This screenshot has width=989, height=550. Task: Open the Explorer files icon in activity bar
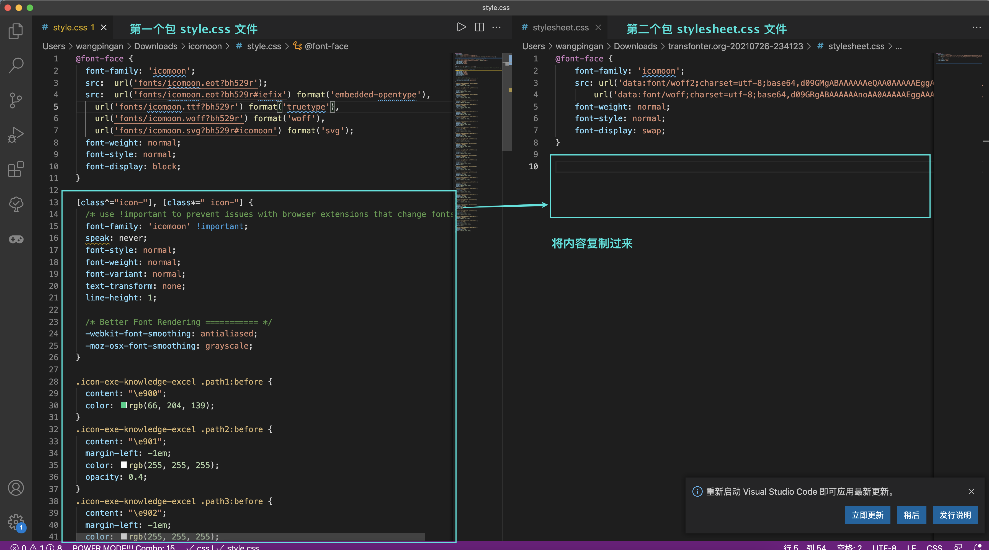pos(16,31)
